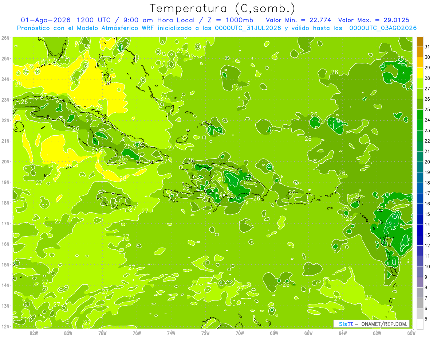Viewport: 437px width, 338px height.
Task: Click the '5' label on the color scale
Action: point(426,319)
